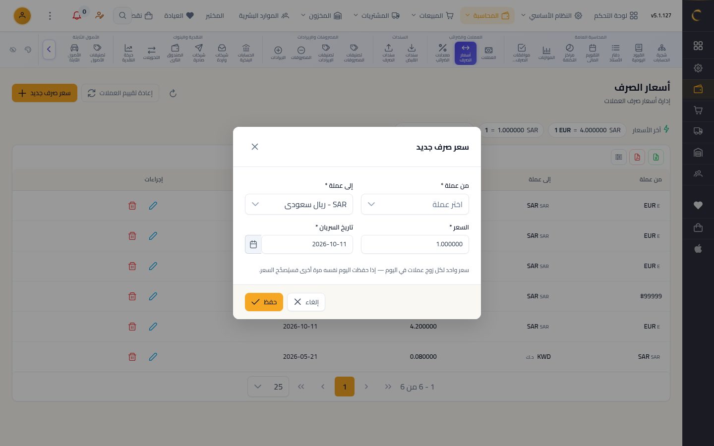Open bank accounts (الحسابات البنكية) icon

[x=246, y=53]
